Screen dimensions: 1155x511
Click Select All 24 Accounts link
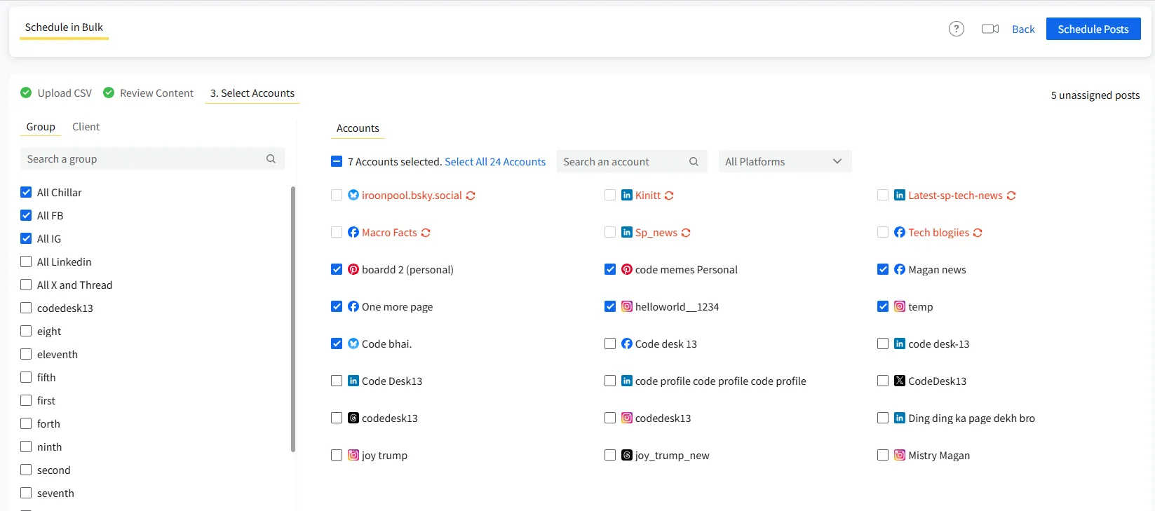(495, 162)
